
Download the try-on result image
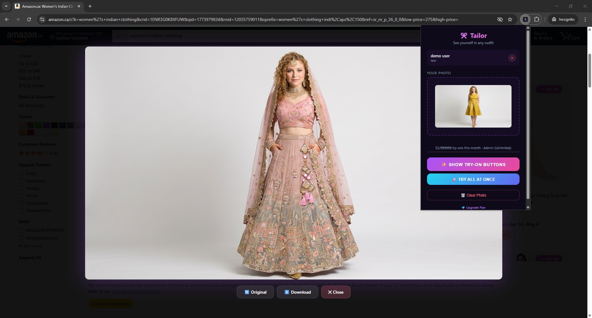pyautogui.click(x=297, y=292)
